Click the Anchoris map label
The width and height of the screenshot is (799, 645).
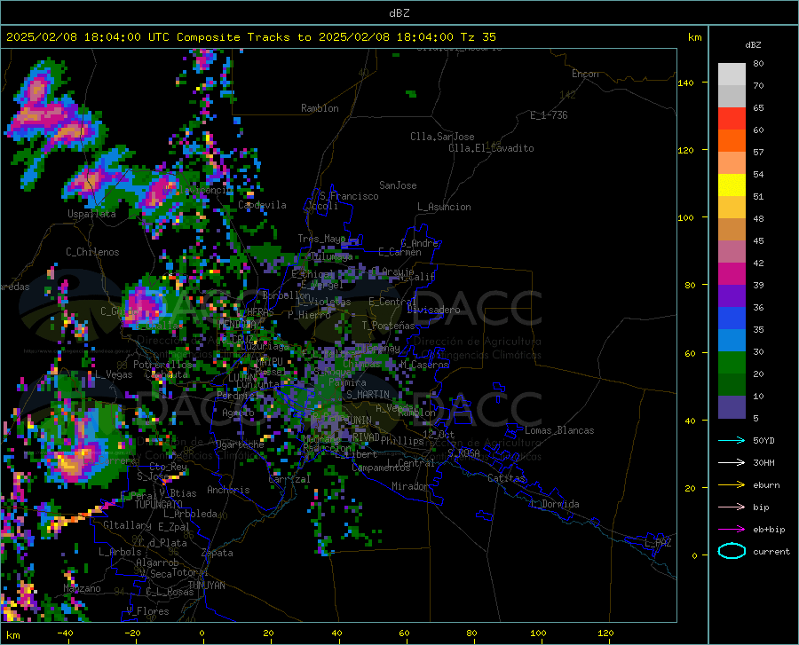click(x=228, y=490)
